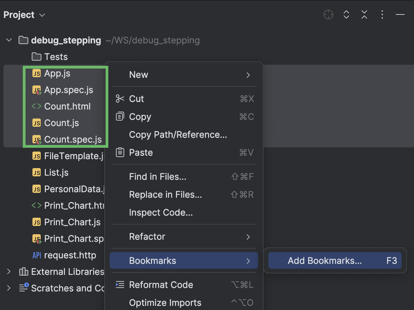
Task: Click the API icon next to request.http
Action: tap(37, 255)
